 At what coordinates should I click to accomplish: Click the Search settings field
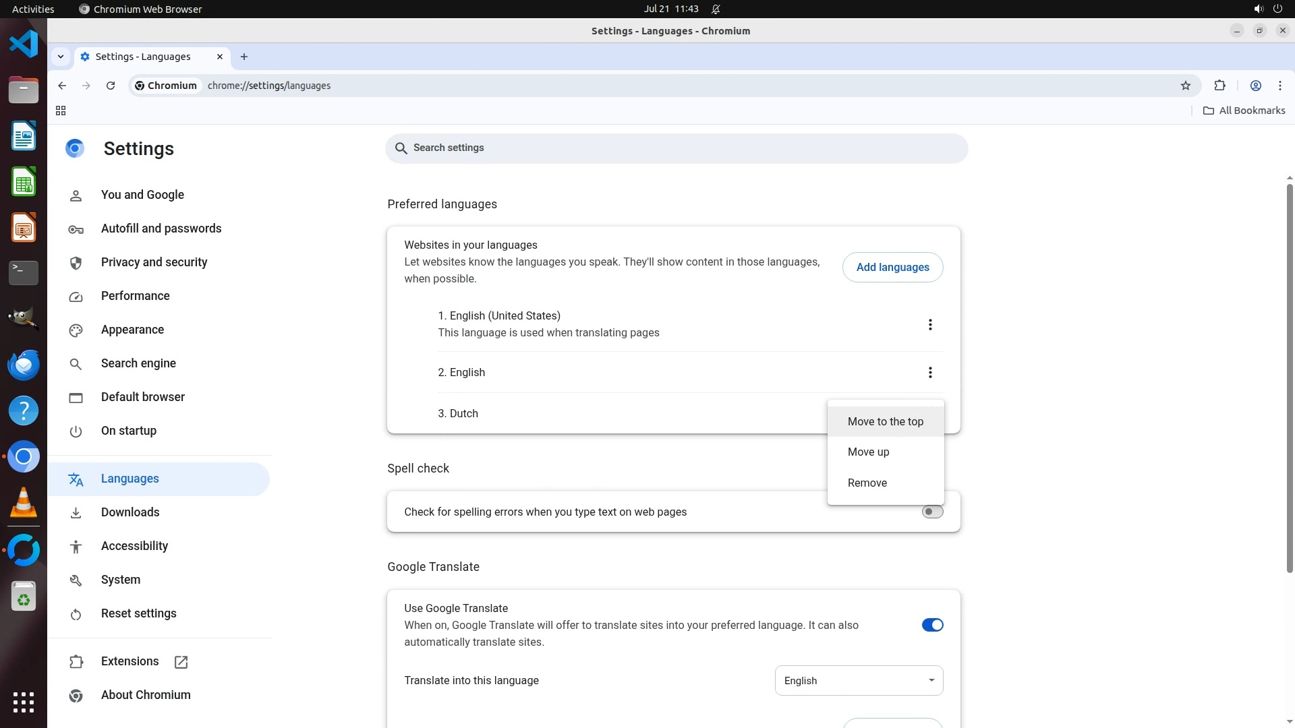(676, 148)
